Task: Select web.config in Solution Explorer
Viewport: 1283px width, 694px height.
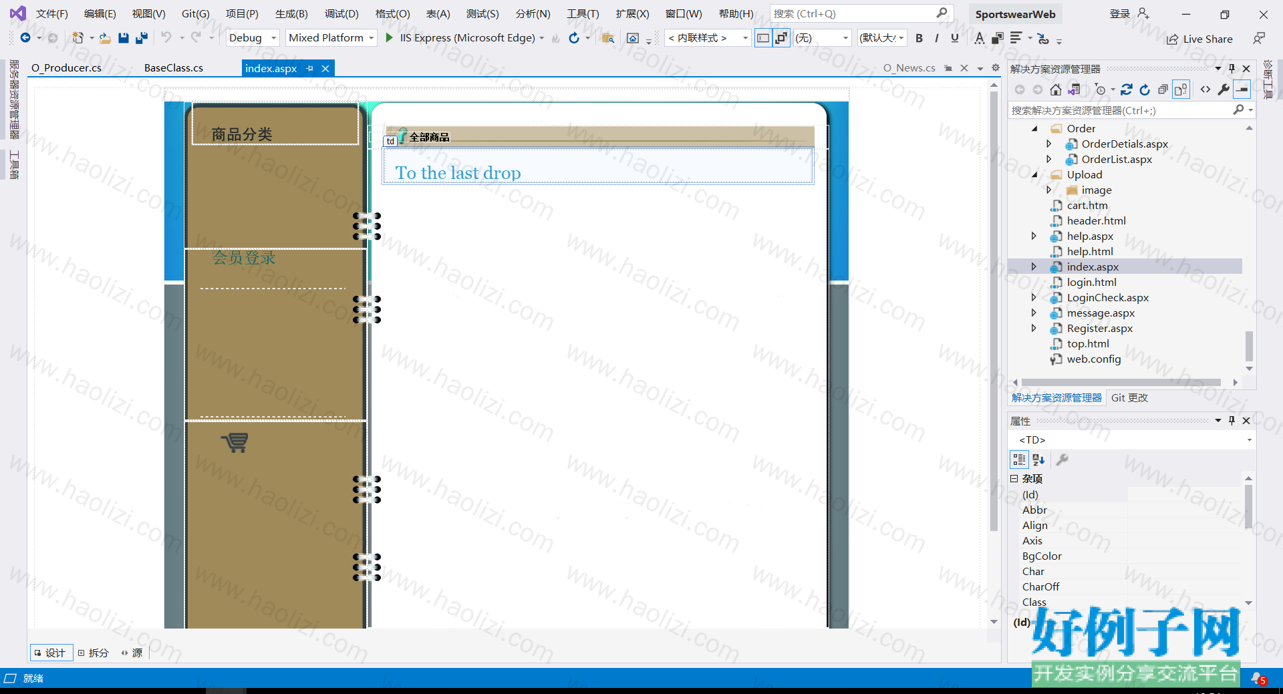Action: 1093,359
